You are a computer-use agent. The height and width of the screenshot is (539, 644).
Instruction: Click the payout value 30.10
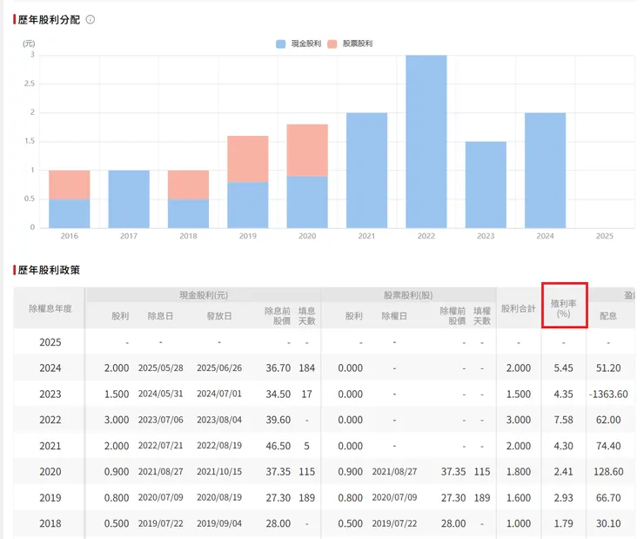608,523
